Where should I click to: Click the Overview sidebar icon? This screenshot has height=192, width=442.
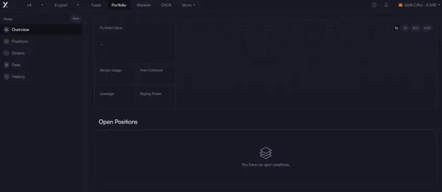(6, 30)
